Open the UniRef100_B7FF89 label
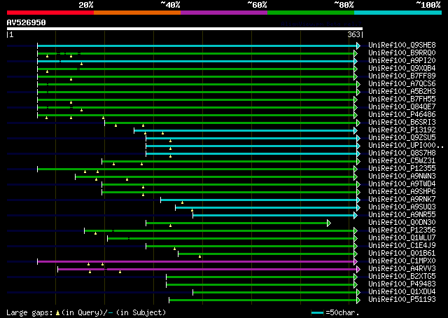Viewport: 448px width, 318px height. (x=402, y=76)
